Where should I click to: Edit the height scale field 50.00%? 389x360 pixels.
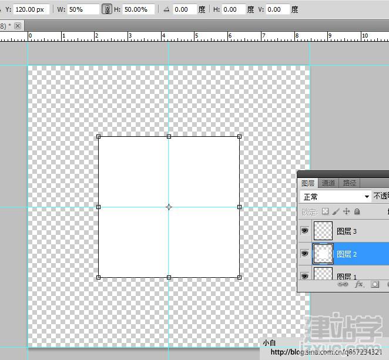139,9
